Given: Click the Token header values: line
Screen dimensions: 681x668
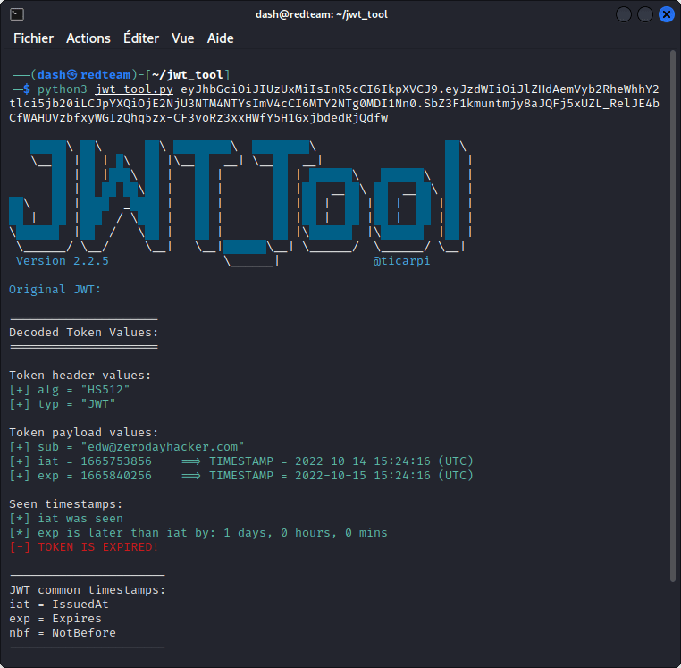Looking at the screenshot, I should [80, 375].
